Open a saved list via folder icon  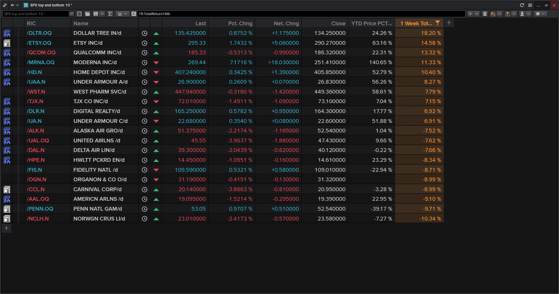tap(87, 14)
